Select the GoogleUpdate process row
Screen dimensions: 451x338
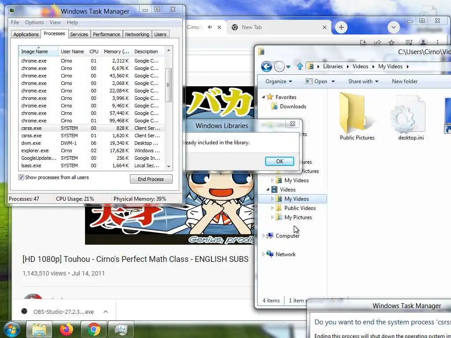point(92,158)
